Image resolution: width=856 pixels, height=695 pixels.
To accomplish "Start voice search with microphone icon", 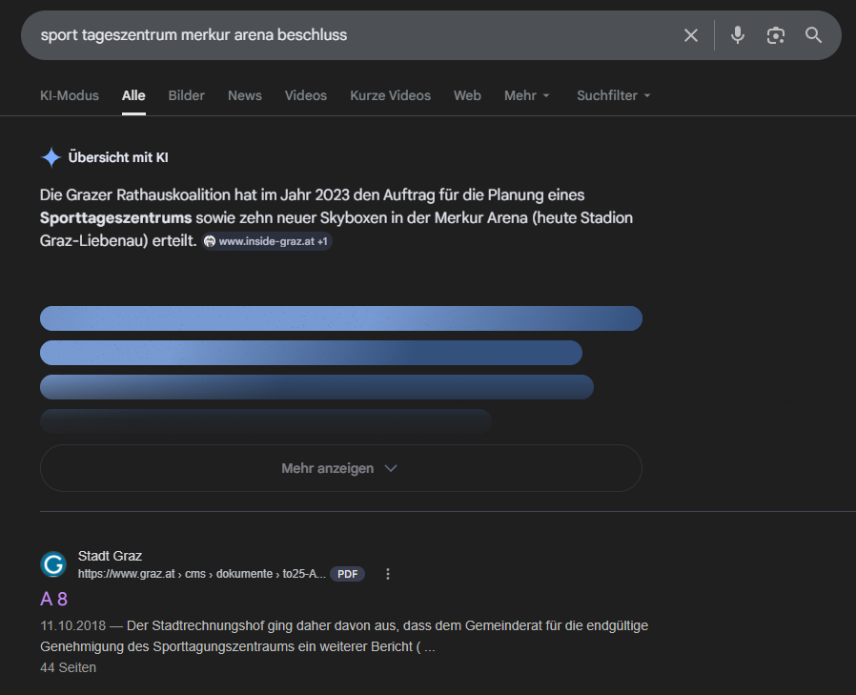I will (x=738, y=35).
